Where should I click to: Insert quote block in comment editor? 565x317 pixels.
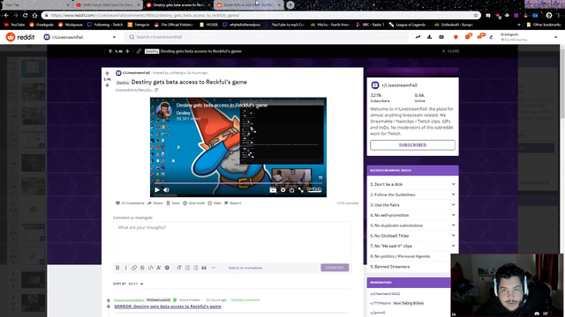(x=204, y=268)
